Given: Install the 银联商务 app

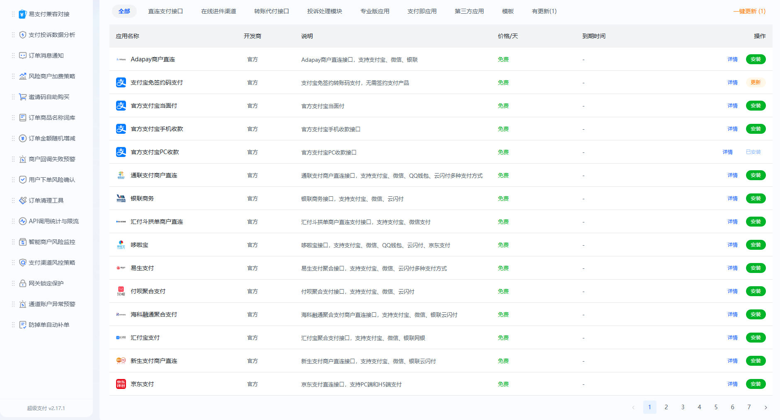Looking at the screenshot, I should [756, 198].
